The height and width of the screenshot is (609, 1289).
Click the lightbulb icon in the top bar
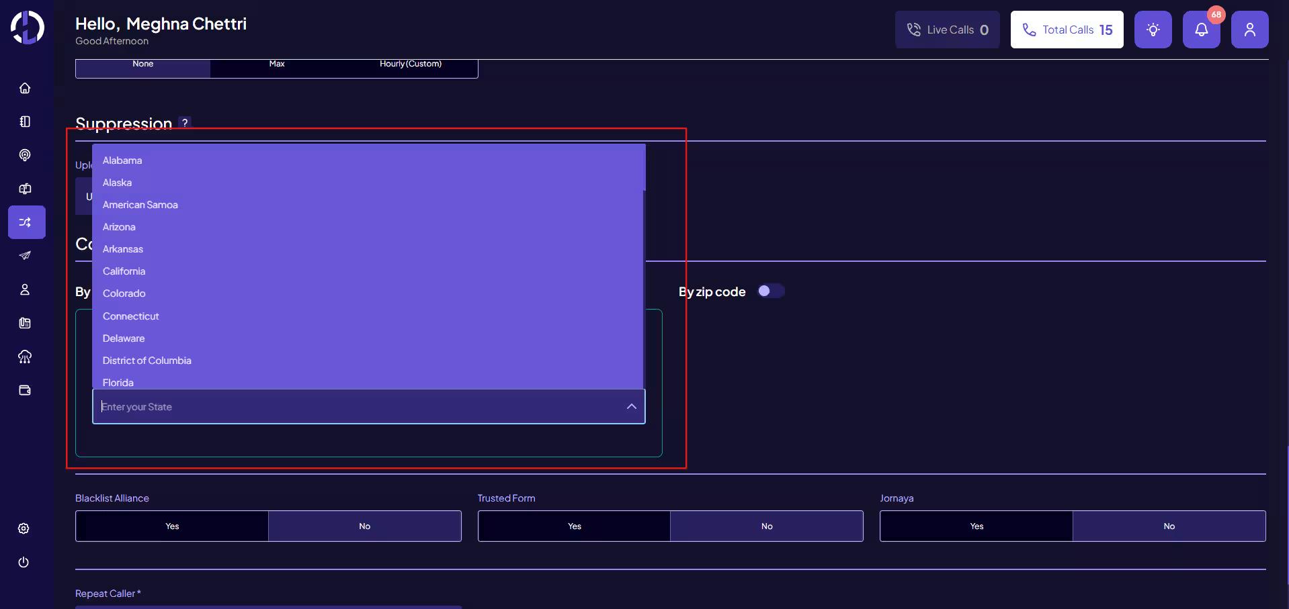click(x=1153, y=30)
